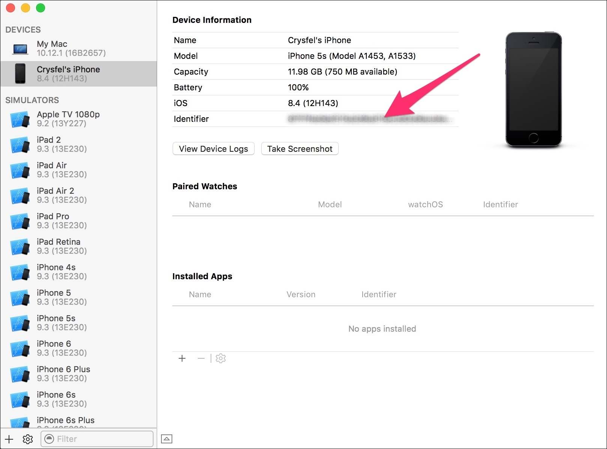This screenshot has width=607, height=449.
Task: Click the No apps installed message
Action: click(x=382, y=329)
